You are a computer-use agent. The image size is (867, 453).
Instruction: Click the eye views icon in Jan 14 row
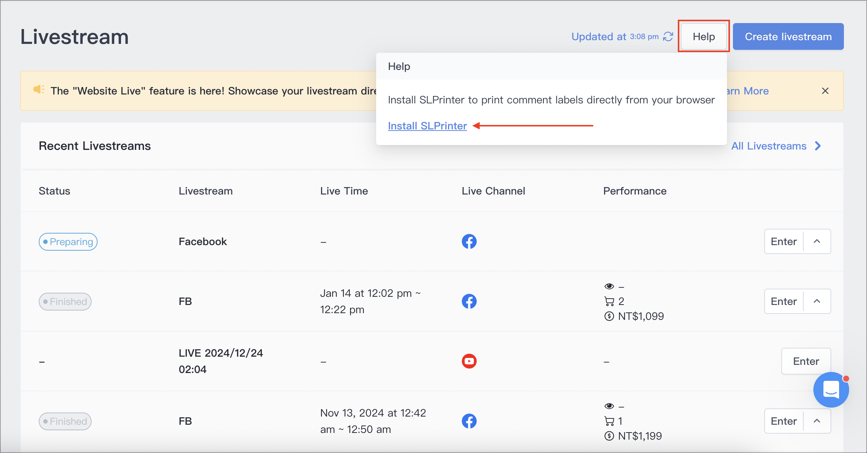tap(609, 286)
